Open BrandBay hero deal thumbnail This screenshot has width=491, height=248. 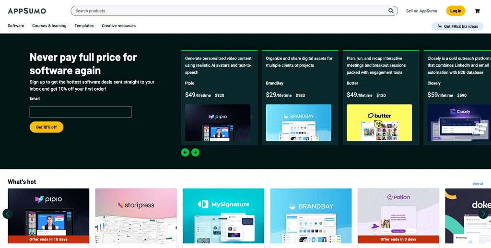pos(298,123)
